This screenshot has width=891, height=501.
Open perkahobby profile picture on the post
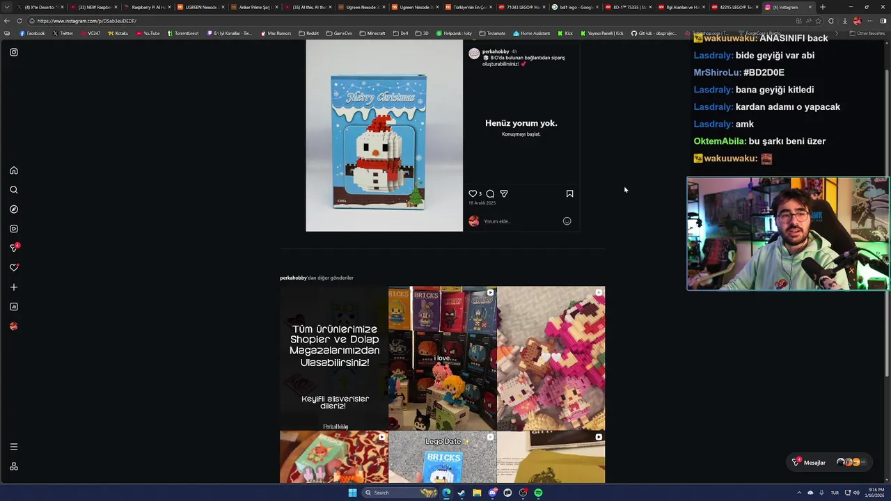coord(474,54)
